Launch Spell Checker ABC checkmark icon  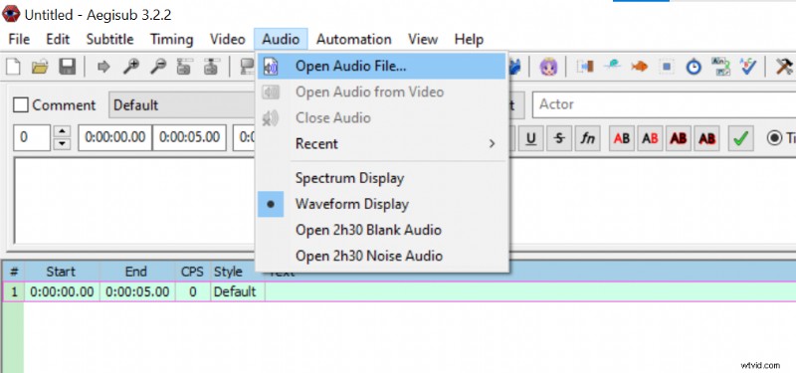tap(748, 67)
